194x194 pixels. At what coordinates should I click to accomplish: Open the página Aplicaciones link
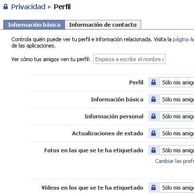183,39
